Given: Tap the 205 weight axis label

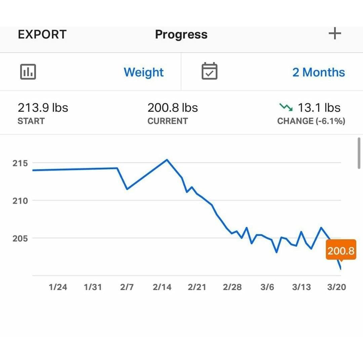Looking at the screenshot, I should (x=20, y=238).
